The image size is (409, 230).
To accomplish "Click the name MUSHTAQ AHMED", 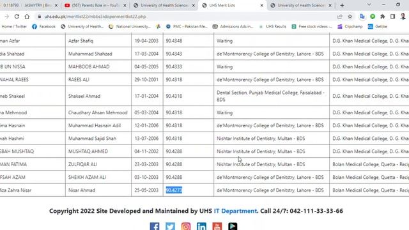I will 88,151.
